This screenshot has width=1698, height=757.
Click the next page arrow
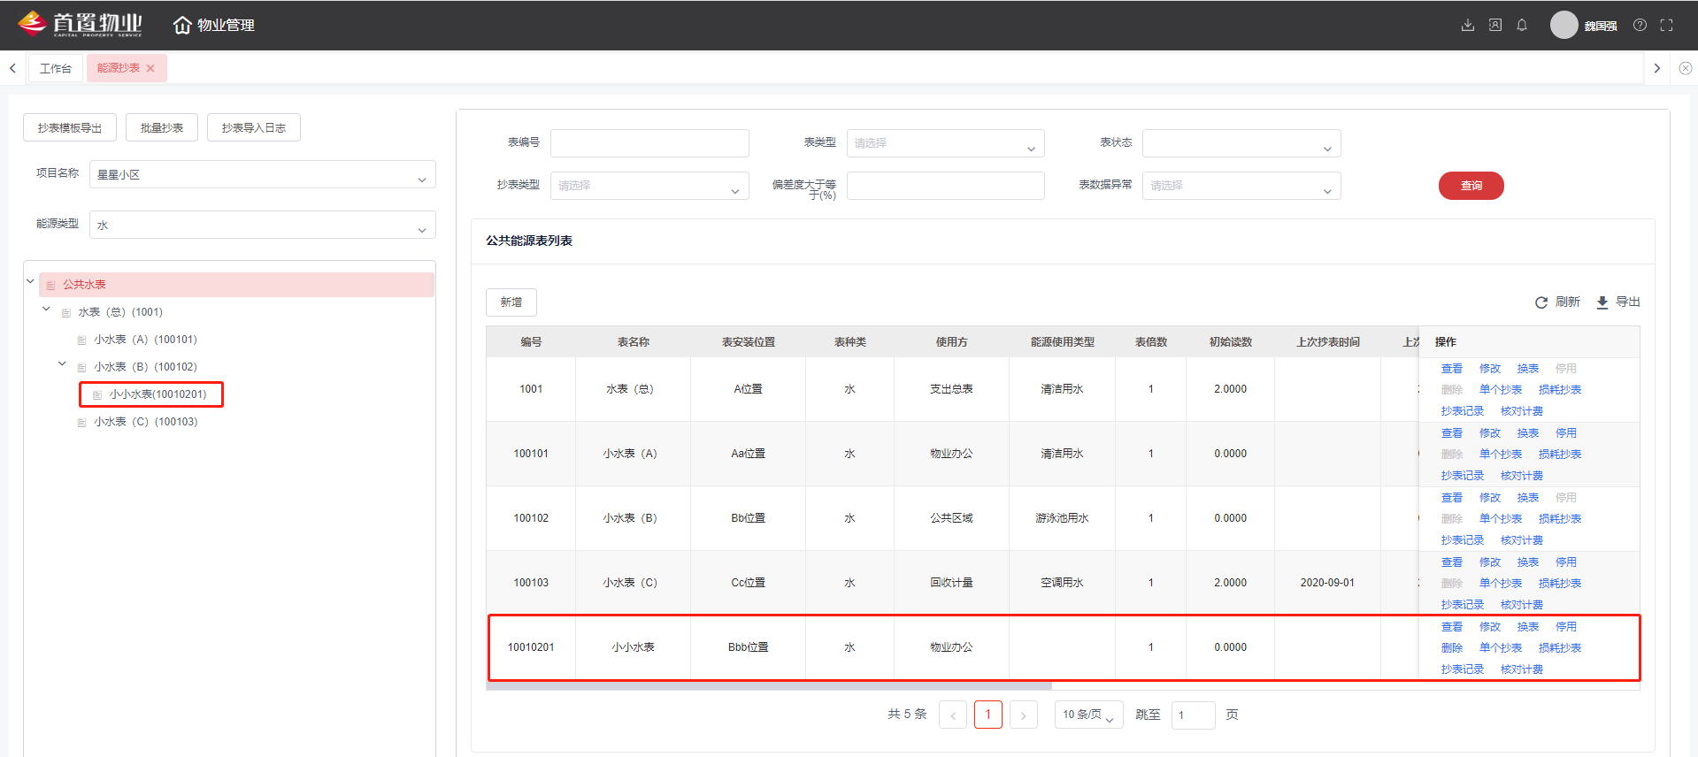[1024, 715]
